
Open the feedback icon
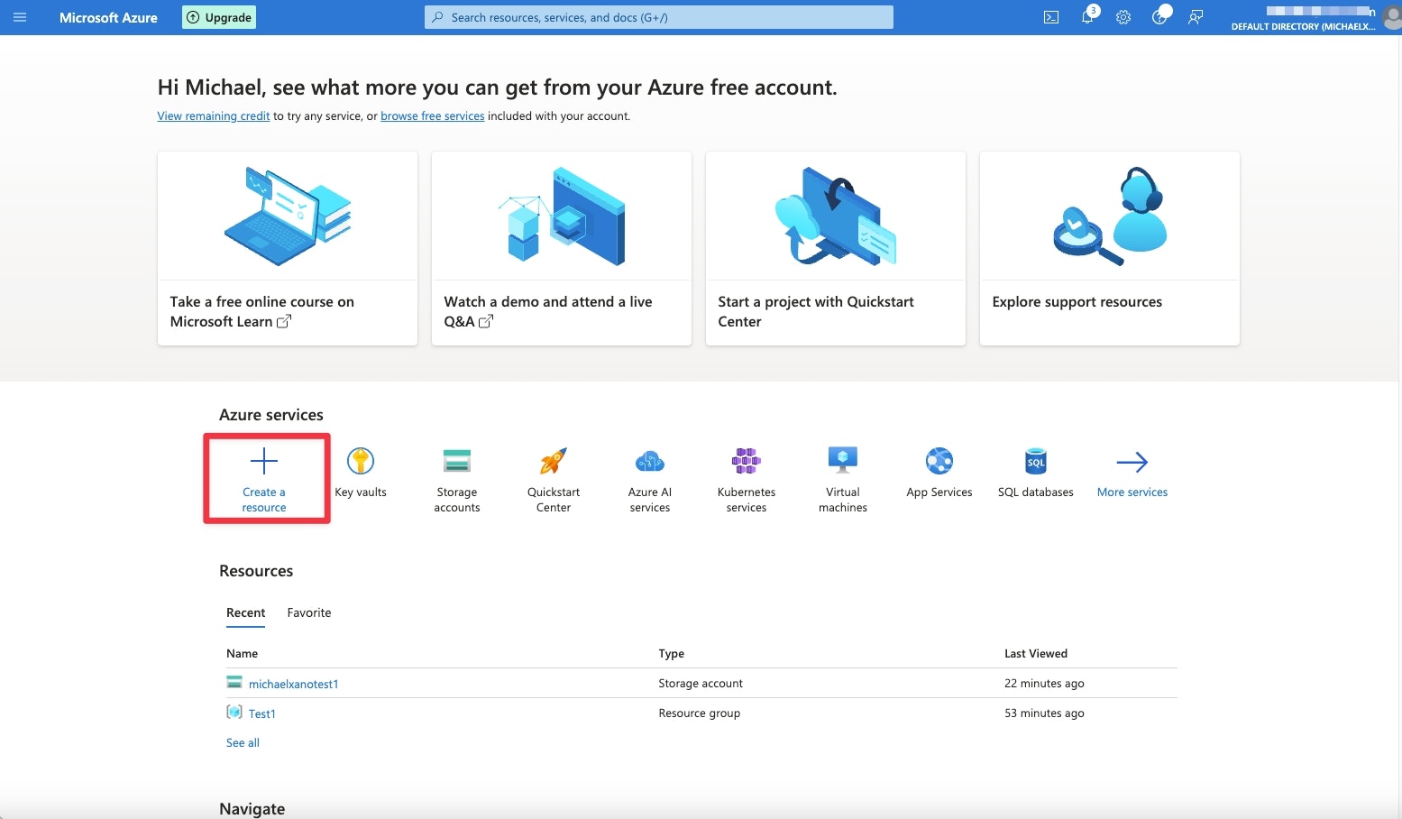[1196, 17]
